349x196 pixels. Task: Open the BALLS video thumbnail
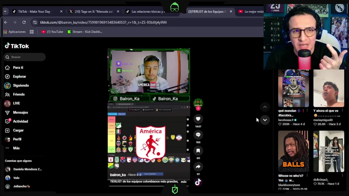tap(293, 151)
